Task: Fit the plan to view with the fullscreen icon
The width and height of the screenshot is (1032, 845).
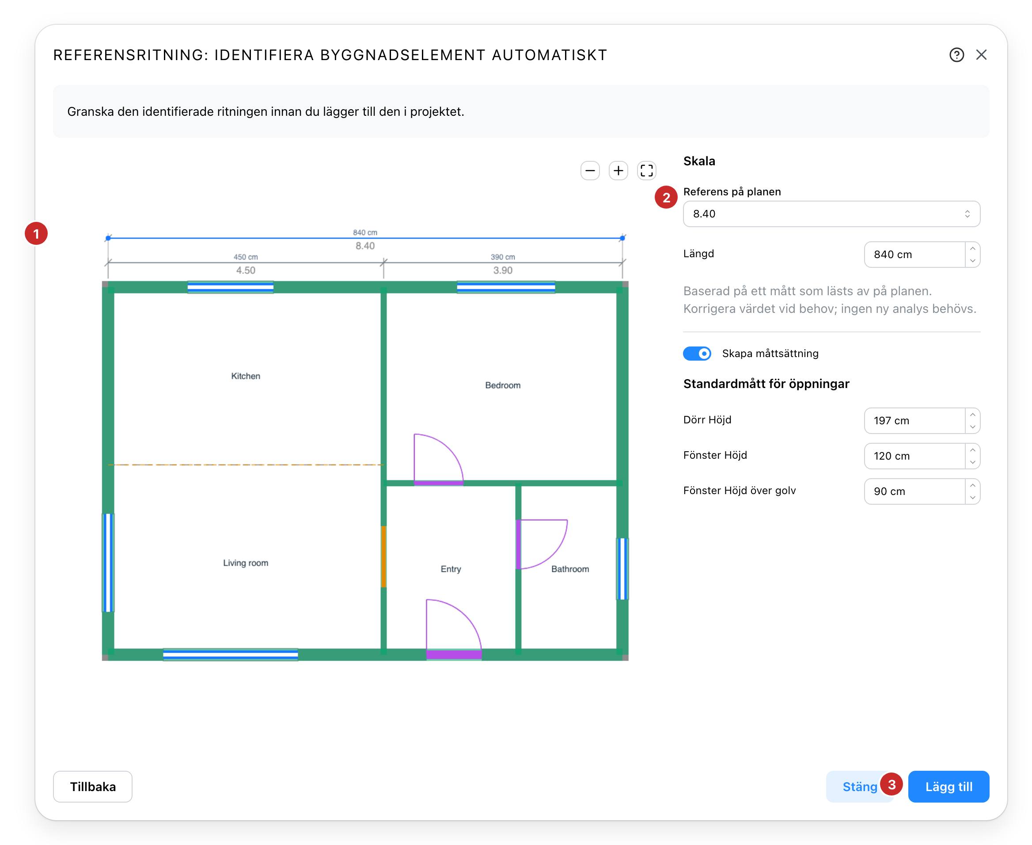Action: coord(646,171)
